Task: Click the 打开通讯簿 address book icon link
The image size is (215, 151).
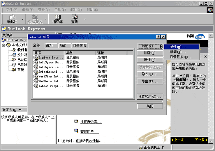Action: (76, 121)
